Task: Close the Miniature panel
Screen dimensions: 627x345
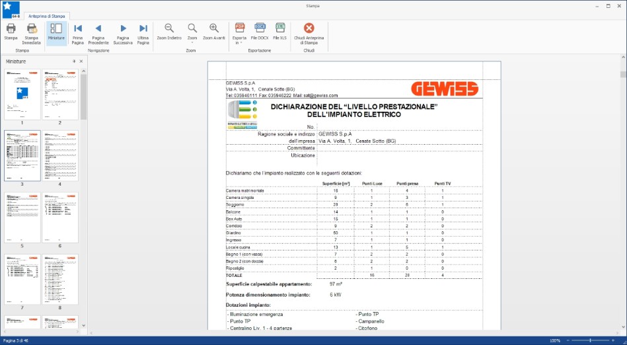Action: click(81, 61)
